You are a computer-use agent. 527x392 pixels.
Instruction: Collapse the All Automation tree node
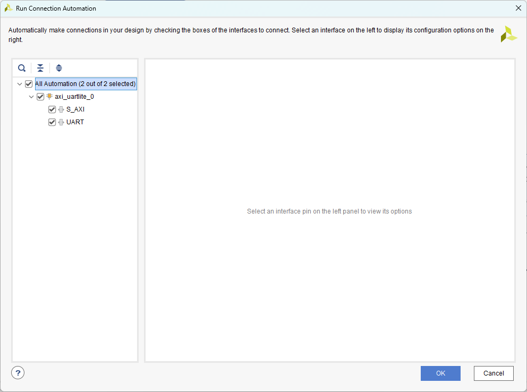tap(20, 84)
